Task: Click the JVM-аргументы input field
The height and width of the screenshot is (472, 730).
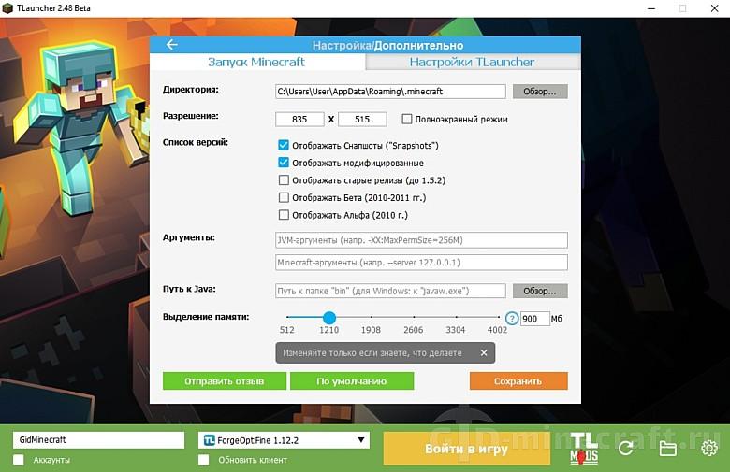Action: tap(421, 240)
